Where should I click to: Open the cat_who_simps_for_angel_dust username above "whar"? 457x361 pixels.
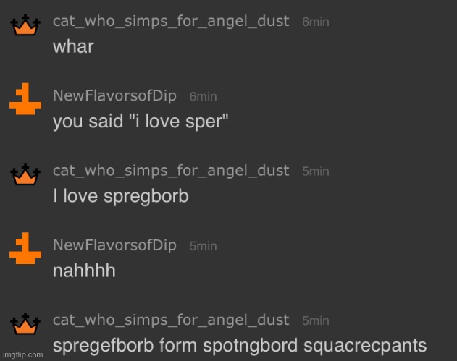tap(171, 22)
